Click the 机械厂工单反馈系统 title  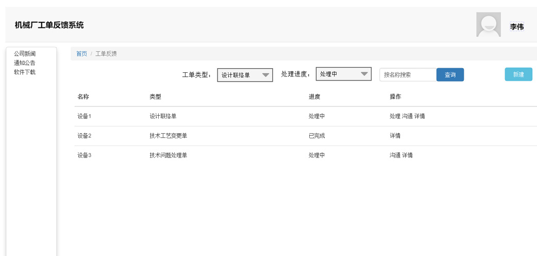pos(49,25)
